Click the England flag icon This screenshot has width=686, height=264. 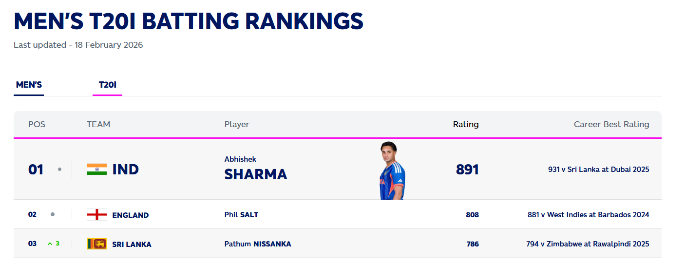pyautogui.click(x=97, y=215)
